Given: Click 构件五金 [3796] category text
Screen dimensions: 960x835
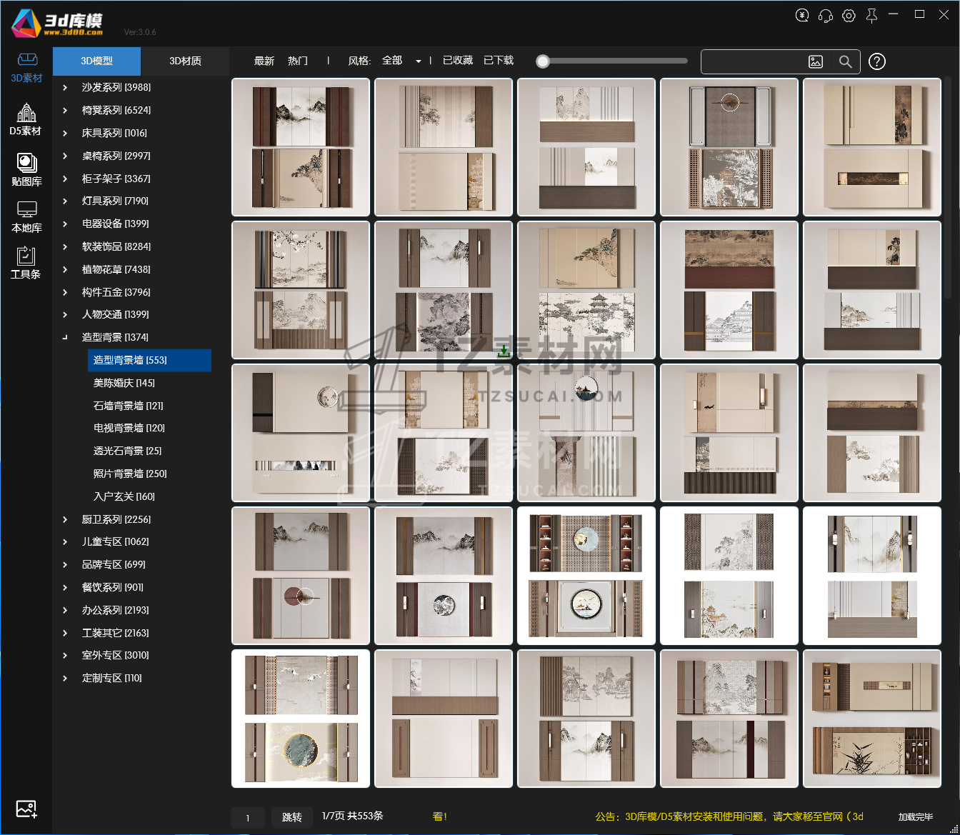Looking at the screenshot, I should pos(116,292).
